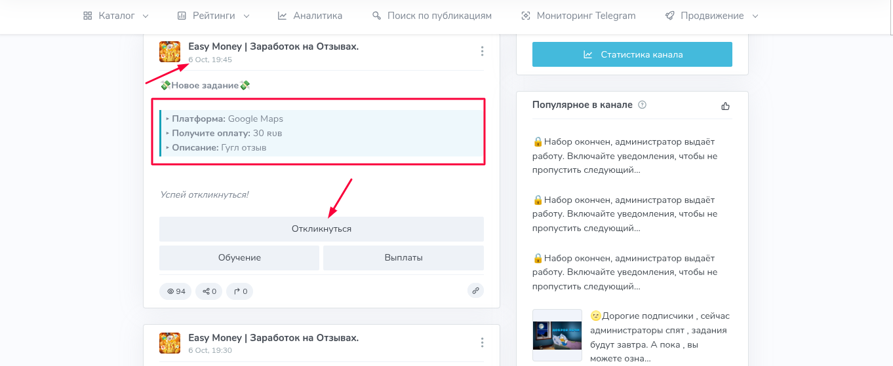Click Получите оплату: 30 RUB line
Viewport: 893px width, 366px height.
point(224,133)
